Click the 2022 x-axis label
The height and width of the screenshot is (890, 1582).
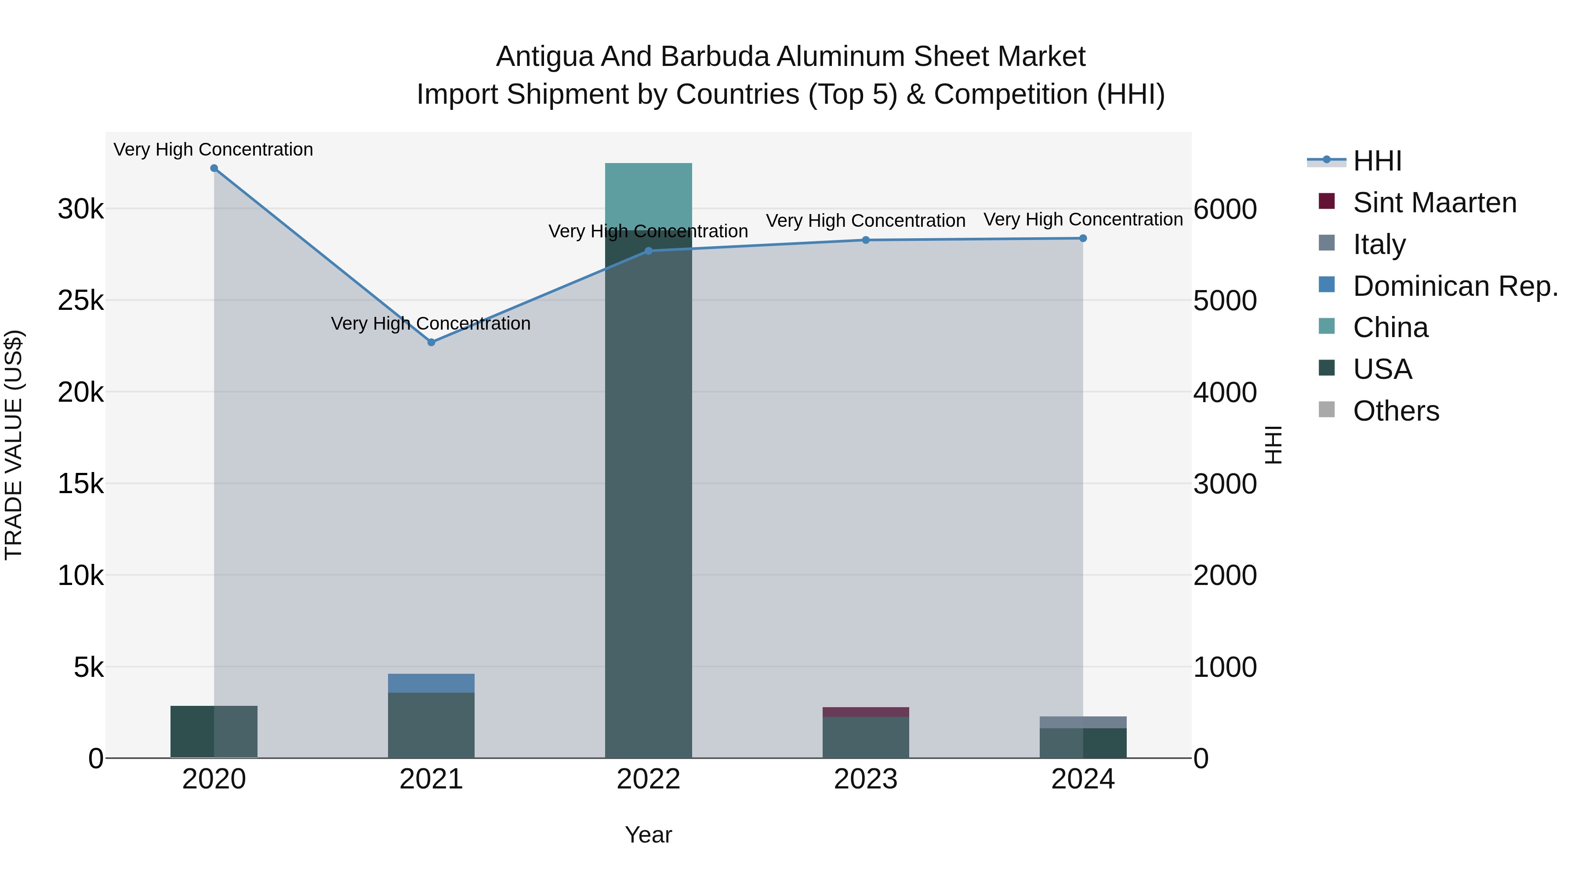tap(649, 779)
